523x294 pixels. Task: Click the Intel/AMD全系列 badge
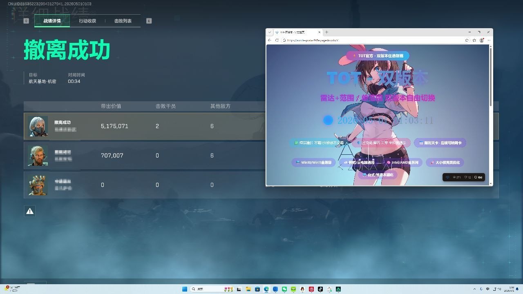pyautogui.click(x=402, y=163)
